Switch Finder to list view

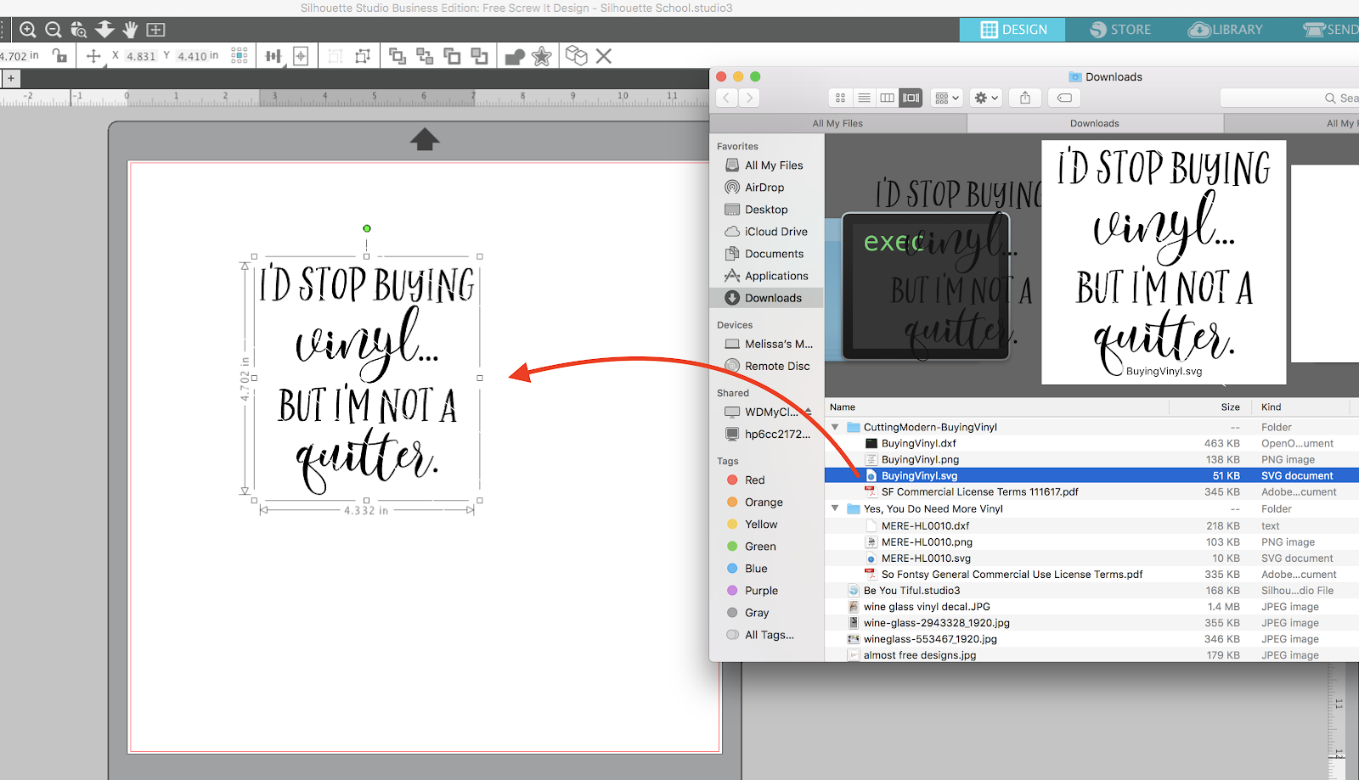(x=864, y=98)
